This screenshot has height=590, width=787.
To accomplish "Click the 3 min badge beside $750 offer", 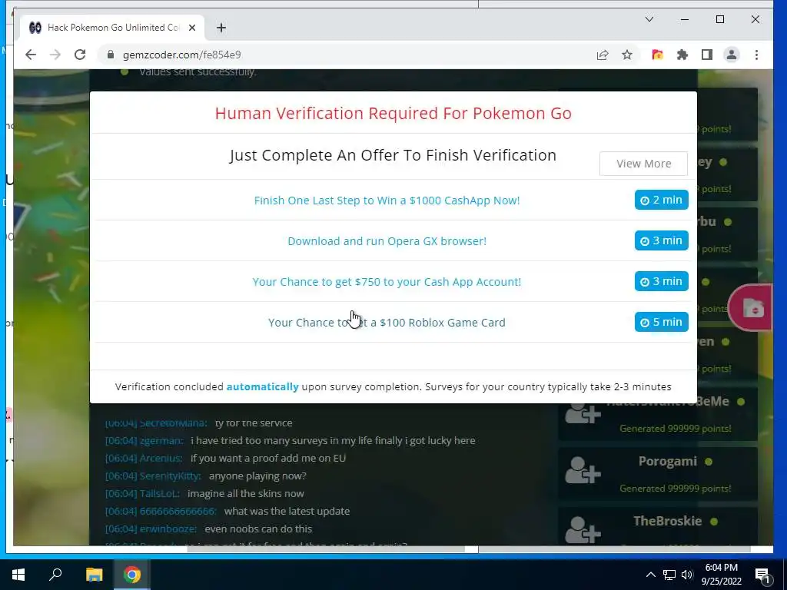I will click(x=661, y=281).
